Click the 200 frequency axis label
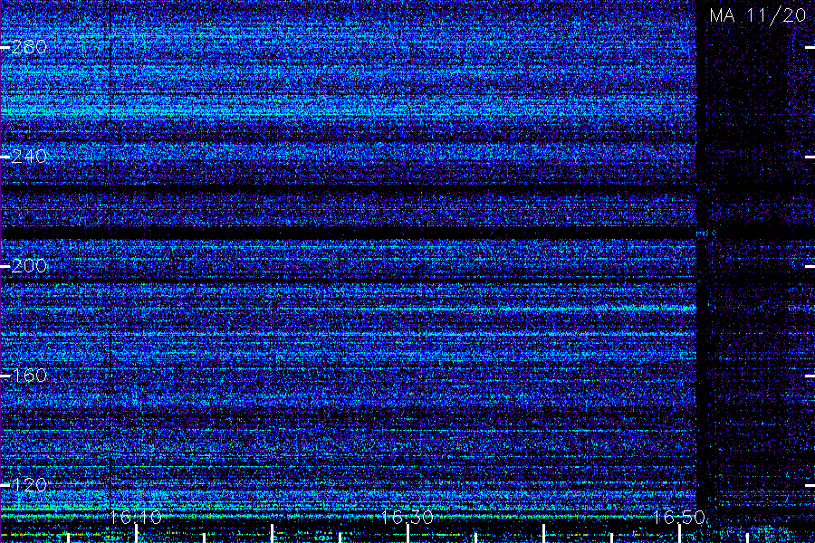The width and height of the screenshot is (815, 543). pyautogui.click(x=29, y=266)
